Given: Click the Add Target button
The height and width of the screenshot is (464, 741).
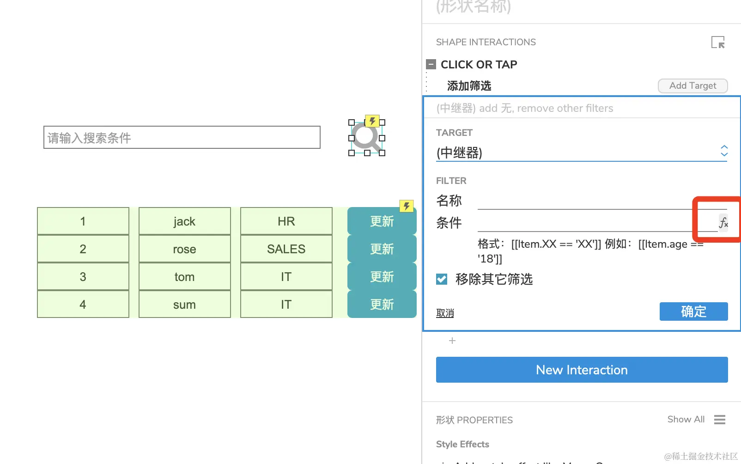Looking at the screenshot, I should click(x=692, y=85).
